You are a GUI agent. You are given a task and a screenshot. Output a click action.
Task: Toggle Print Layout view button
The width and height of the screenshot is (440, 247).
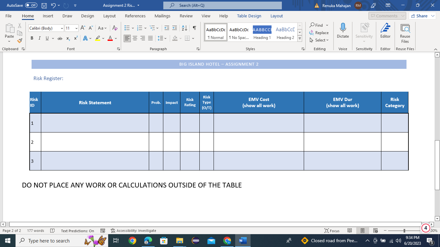362,231
